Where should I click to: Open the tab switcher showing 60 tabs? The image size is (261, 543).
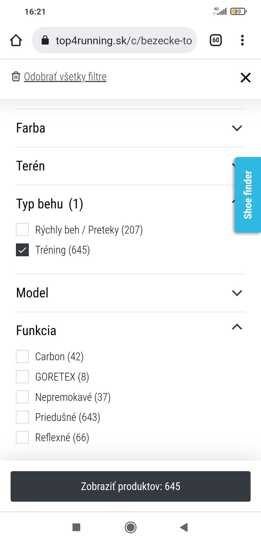point(216,40)
